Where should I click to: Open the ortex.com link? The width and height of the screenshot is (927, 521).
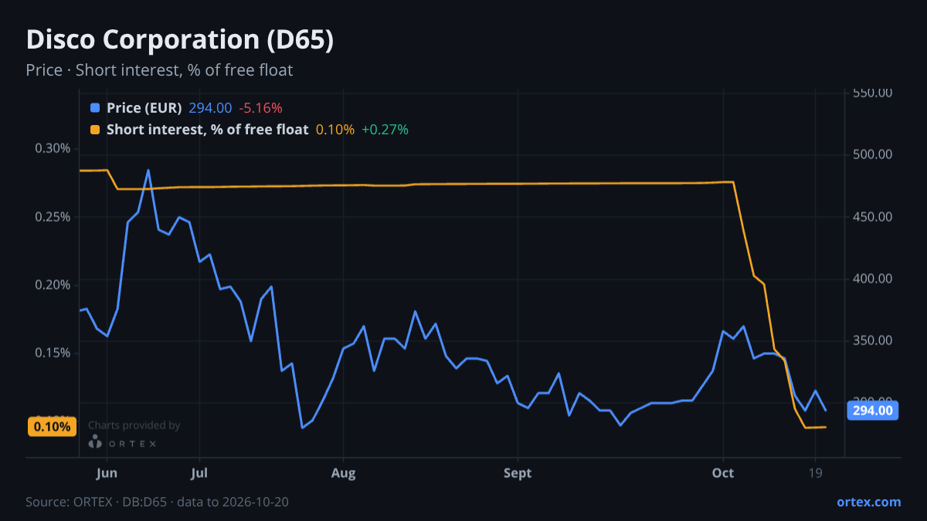click(x=868, y=502)
